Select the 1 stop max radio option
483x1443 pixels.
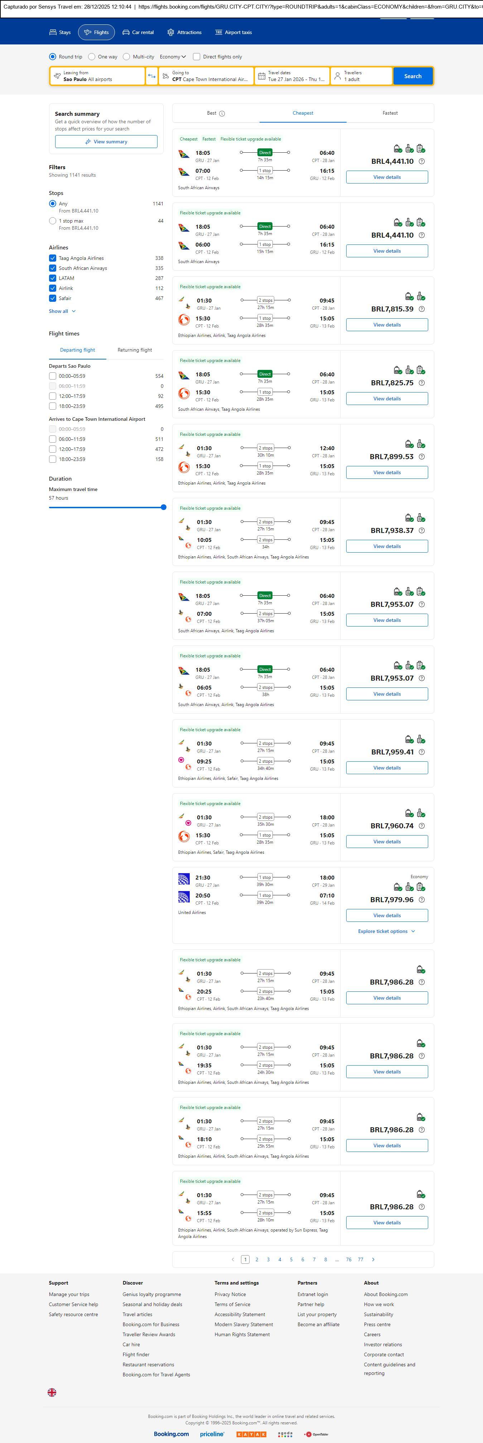click(x=53, y=221)
